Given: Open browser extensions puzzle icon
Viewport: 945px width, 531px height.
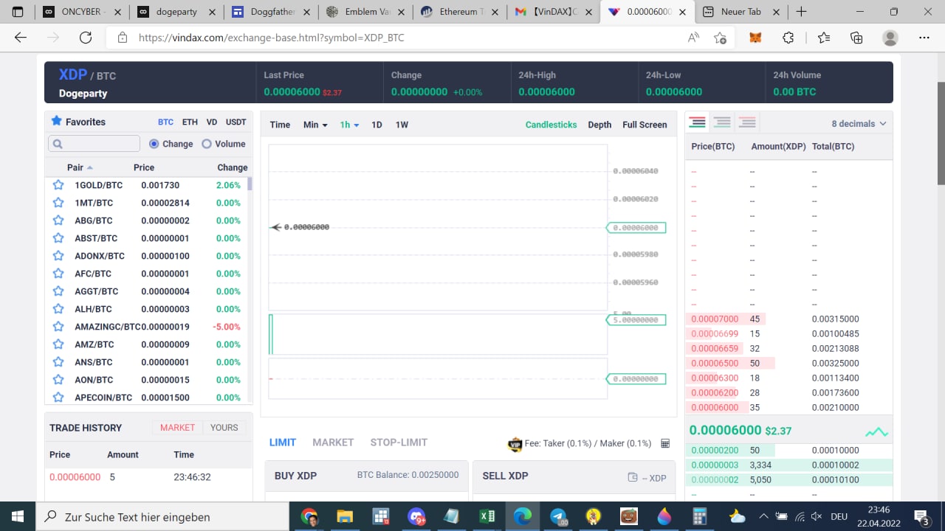Looking at the screenshot, I should point(788,38).
